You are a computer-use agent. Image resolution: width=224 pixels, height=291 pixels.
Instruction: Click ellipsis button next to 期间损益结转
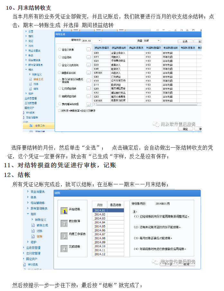(x=88, y=96)
